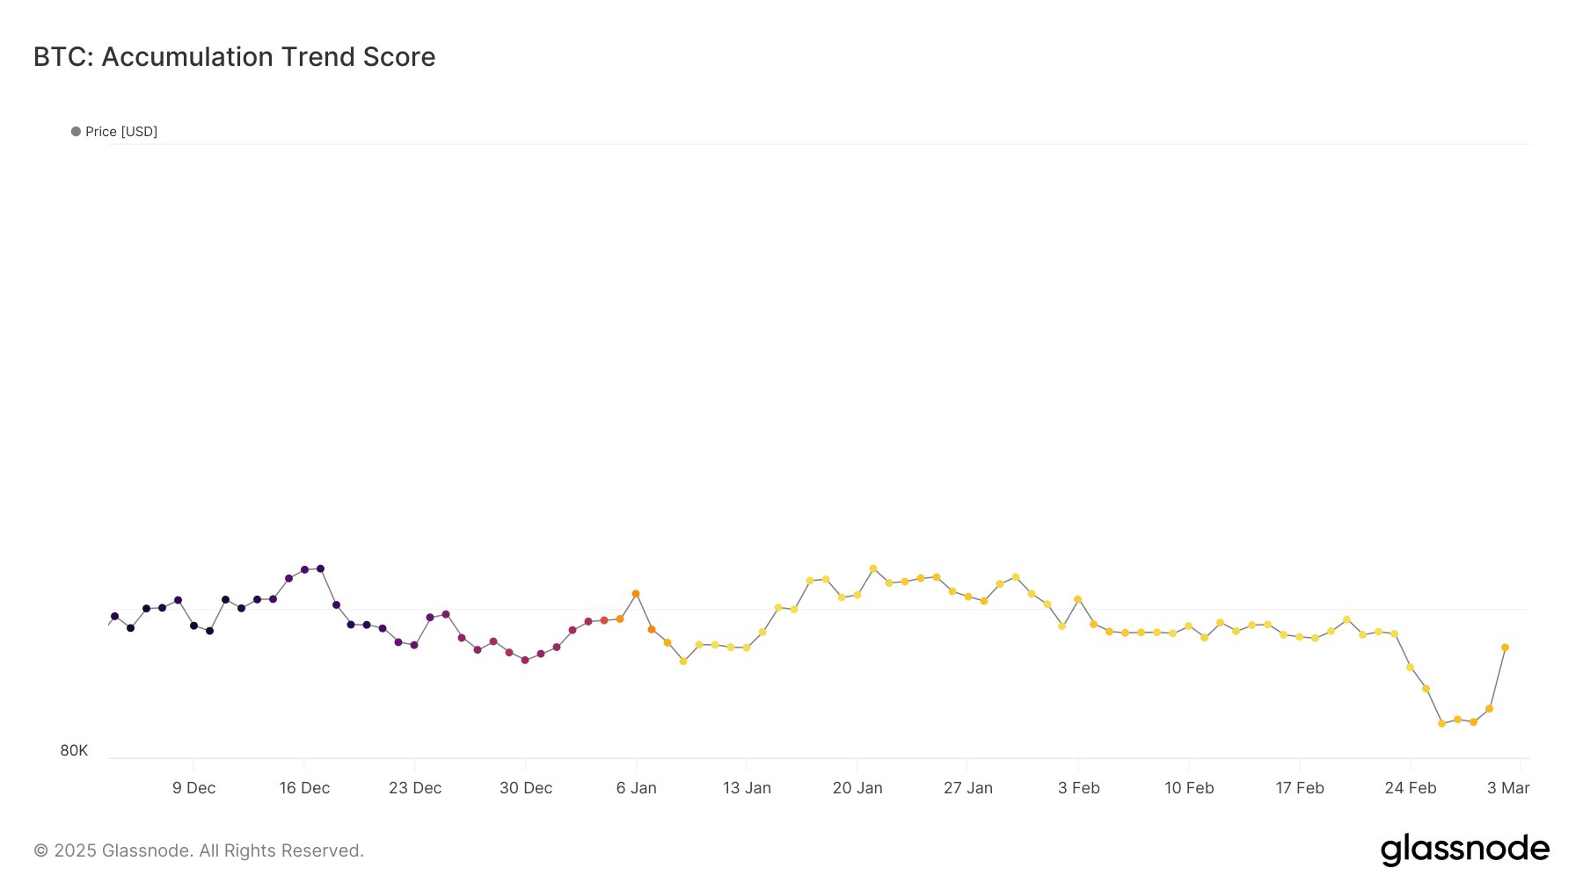Select the 16 Dec axis label
Viewport: 1583px width, 890px height.
pyautogui.click(x=304, y=788)
